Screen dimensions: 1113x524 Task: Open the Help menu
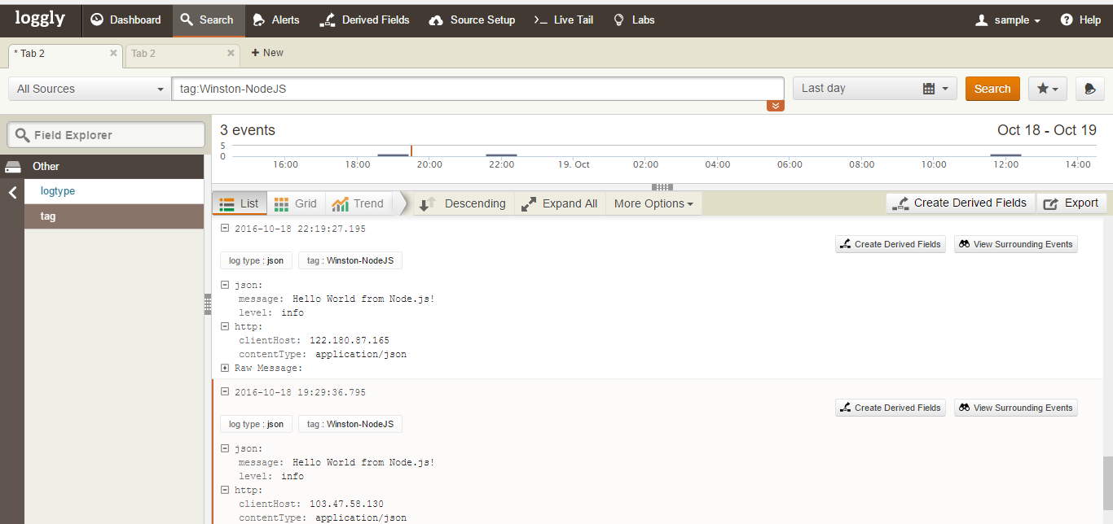[x=1080, y=20]
